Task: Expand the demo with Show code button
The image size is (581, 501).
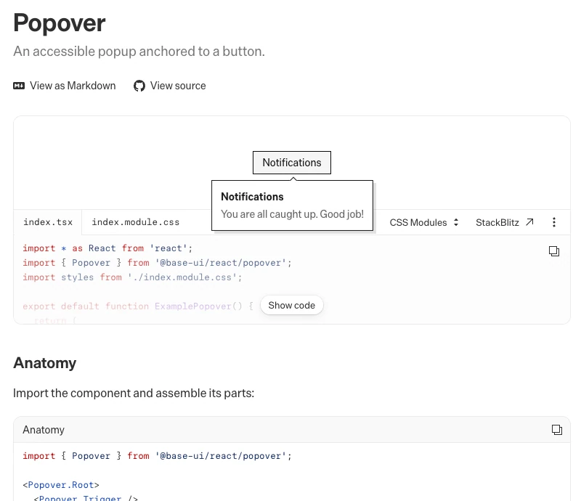Action: point(292,306)
